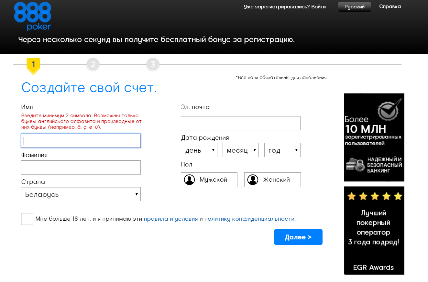Open the политику конфиденциальности link
Viewport: 428px width, 282px height.
tap(250, 219)
